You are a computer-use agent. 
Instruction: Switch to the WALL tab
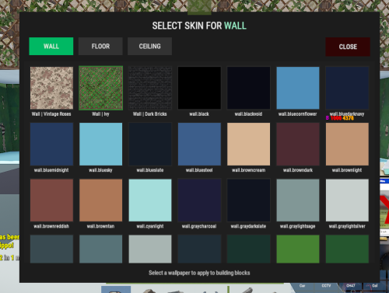pyautogui.click(x=51, y=46)
